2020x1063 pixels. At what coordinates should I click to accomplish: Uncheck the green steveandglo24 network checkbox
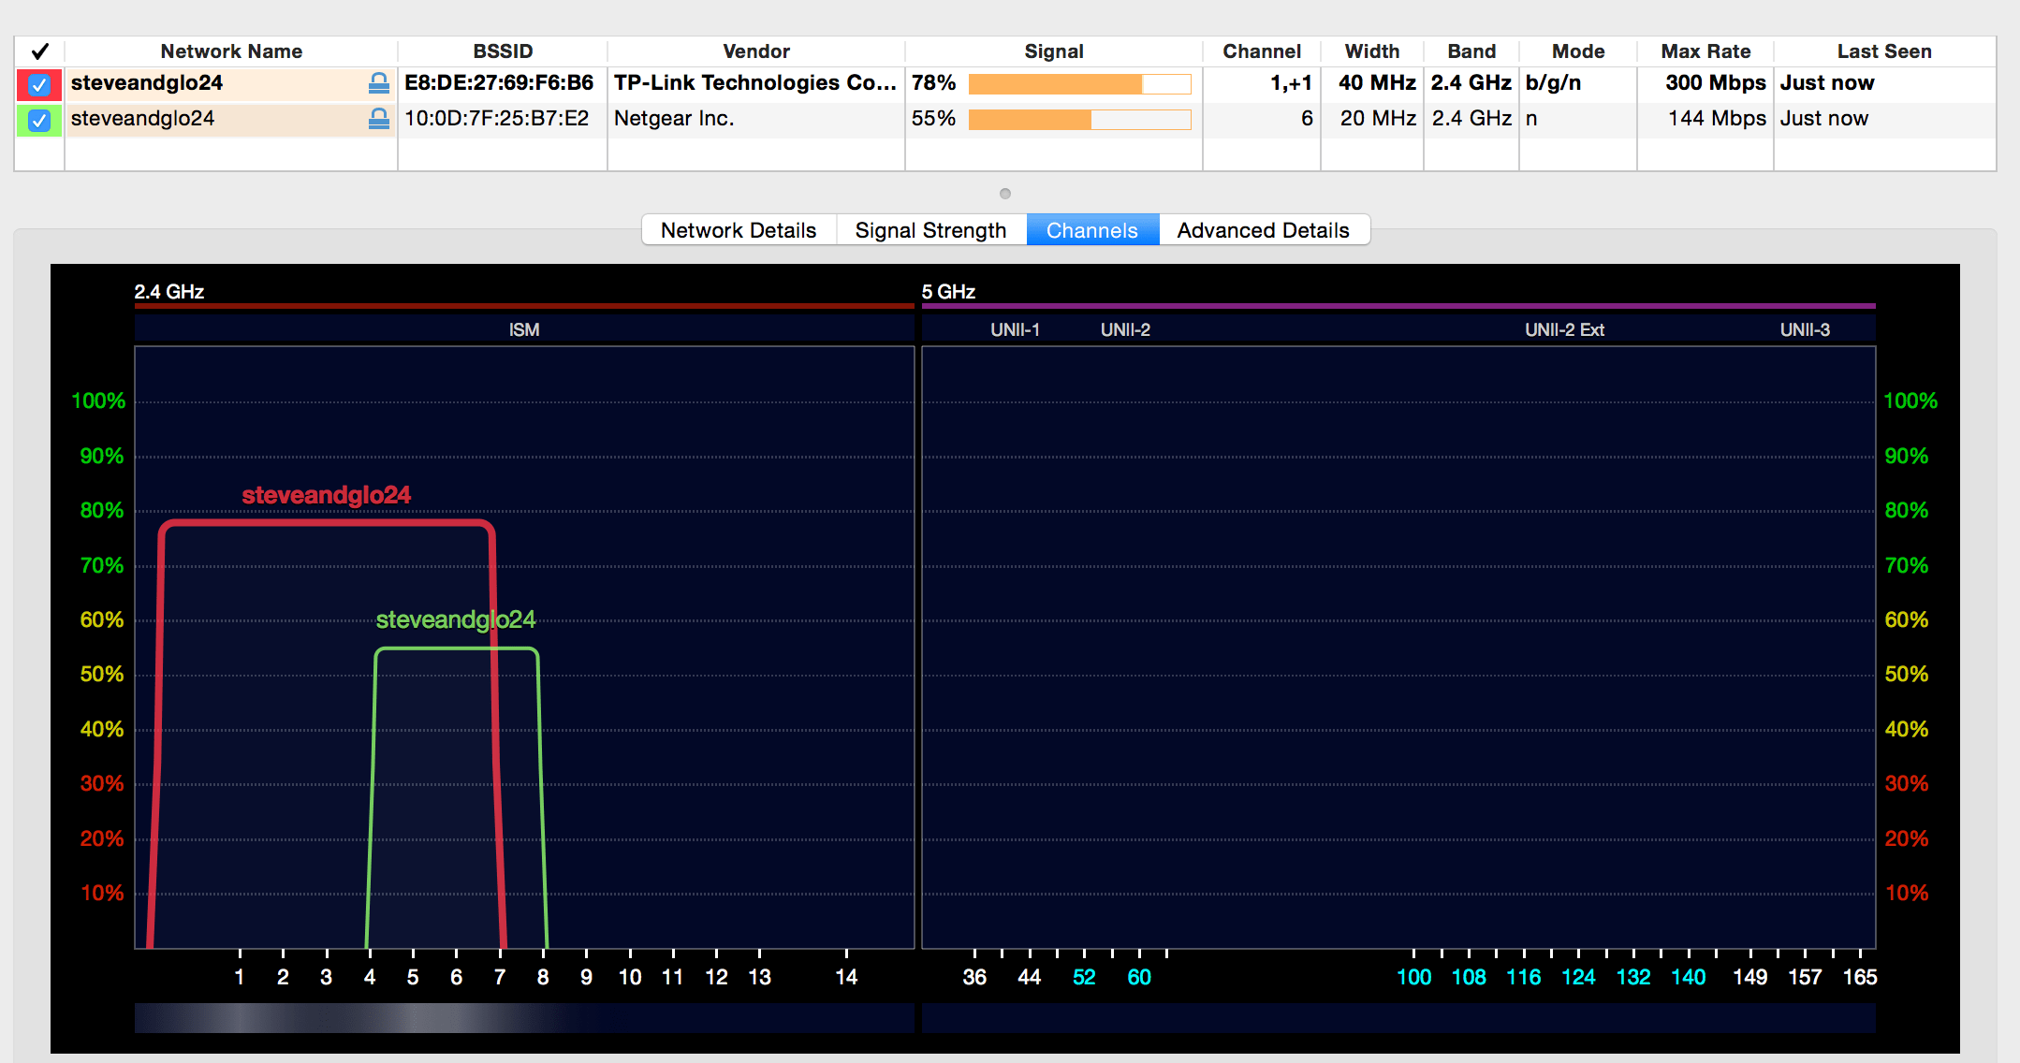pos(39,120)
